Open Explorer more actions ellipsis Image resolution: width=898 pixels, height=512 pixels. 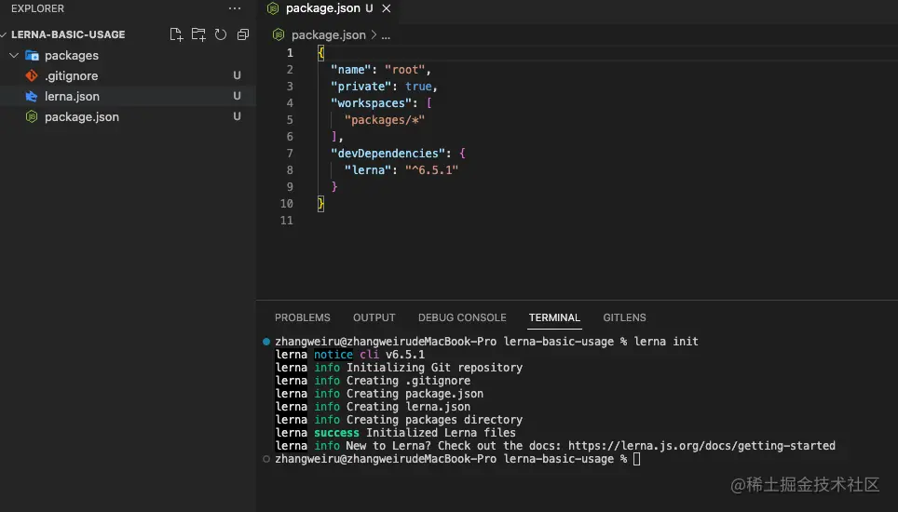[x=235, y=8]
